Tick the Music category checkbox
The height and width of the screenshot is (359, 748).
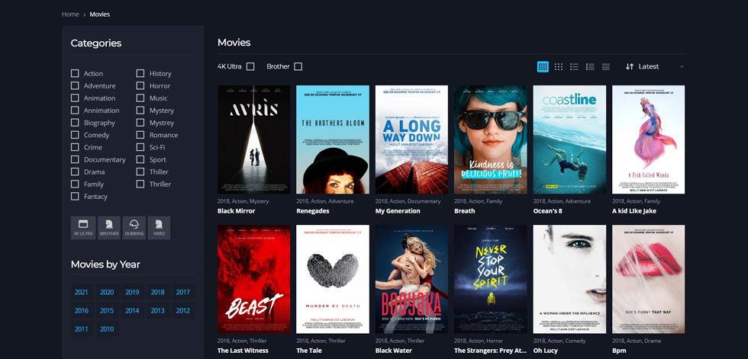[x=140, y=98]
